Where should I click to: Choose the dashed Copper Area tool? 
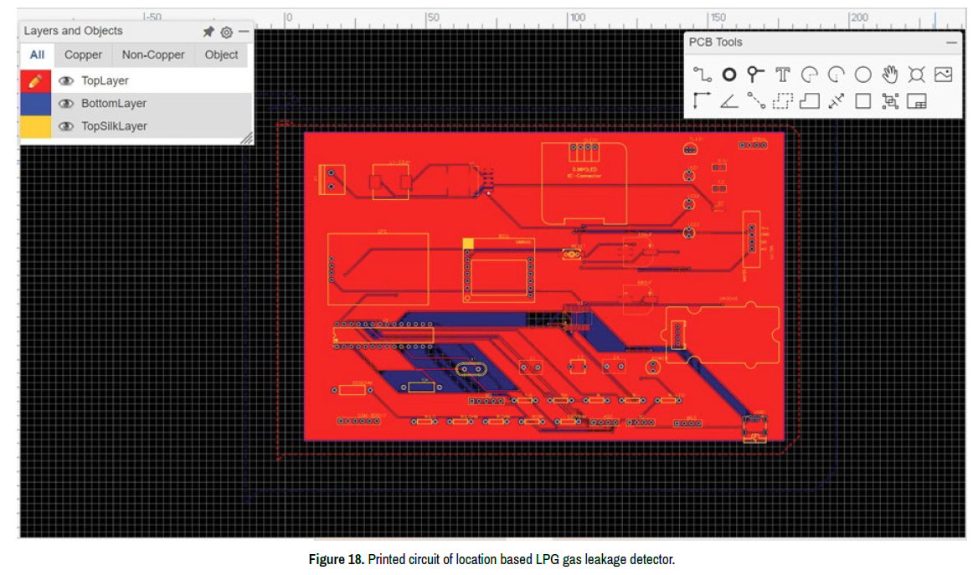point(783,101)
